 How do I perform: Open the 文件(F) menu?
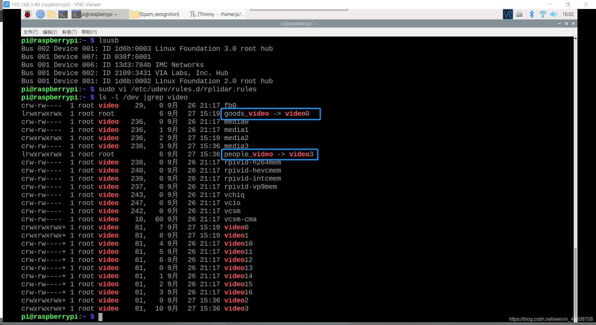(31, 32)
